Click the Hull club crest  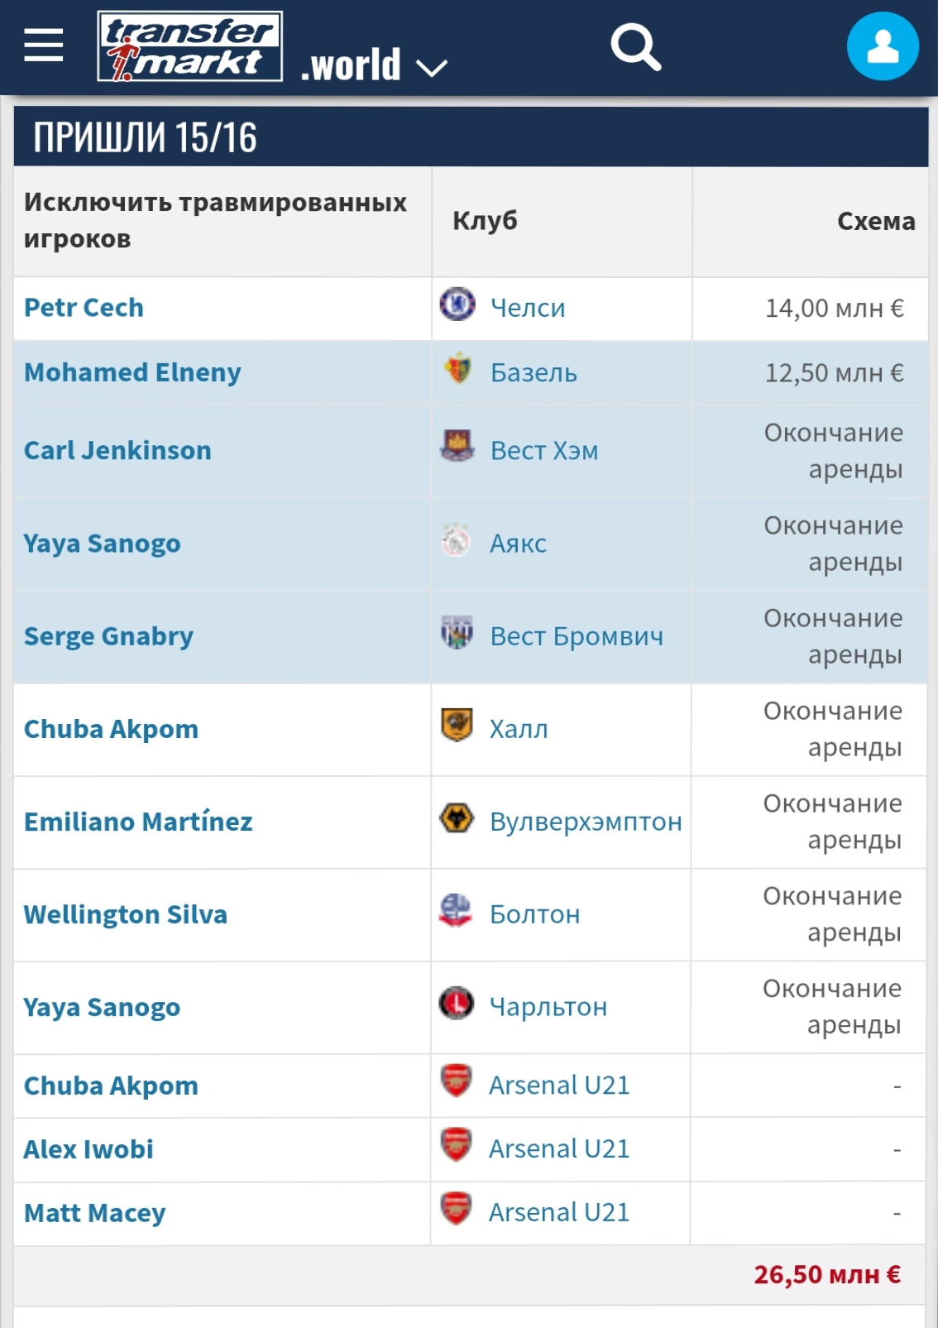click(x=457, y=725)
